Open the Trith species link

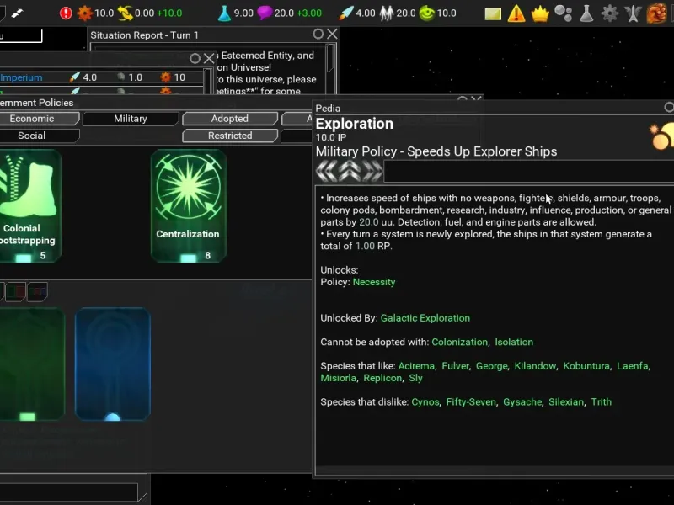pos(601,402)
